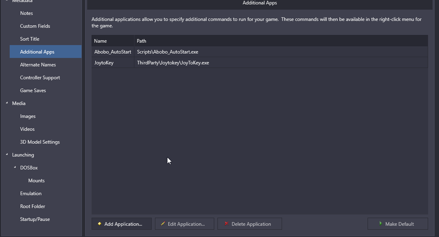Open Images under Media
Image resolution: width=439 pixels, height=237 pixels.
(x=28, y=116)
